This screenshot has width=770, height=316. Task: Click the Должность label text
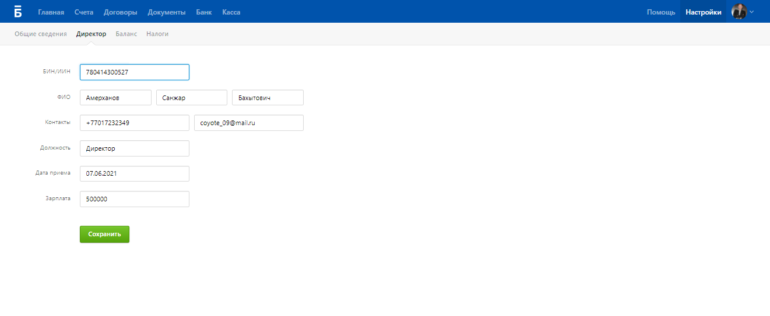click(55, 148)
